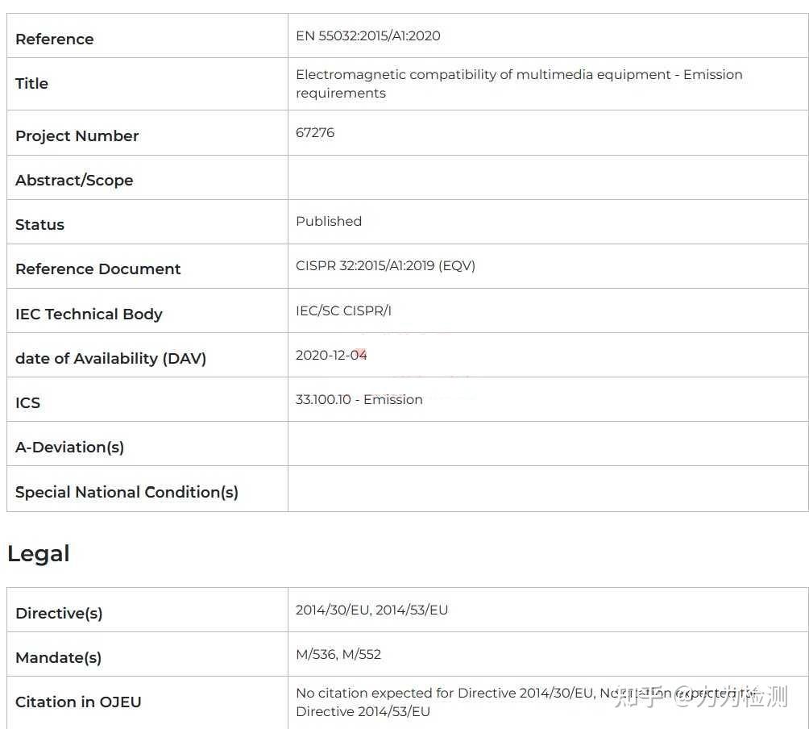This screenshot has width=809, height=729.
Task: Click the 2014/30/EU, 2014/53/EU directives value
Action: pos(371,610)
